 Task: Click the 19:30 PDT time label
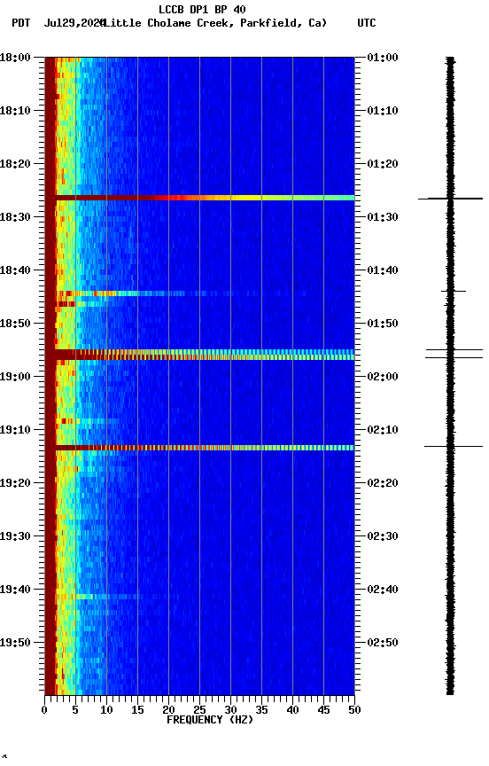(x=15, y=537)
